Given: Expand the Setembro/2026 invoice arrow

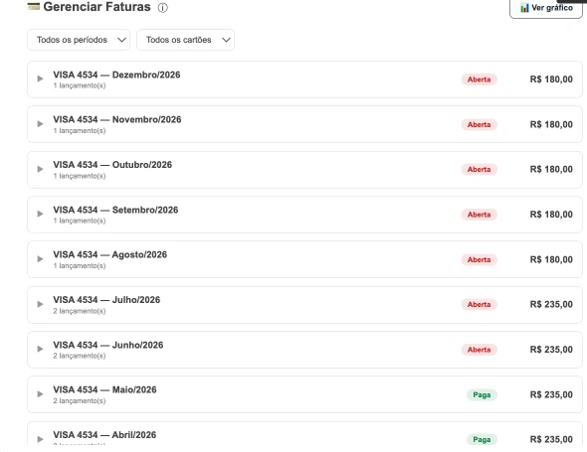Looking at the screenshot, I should pyautogui.click(x=40, y=214).
